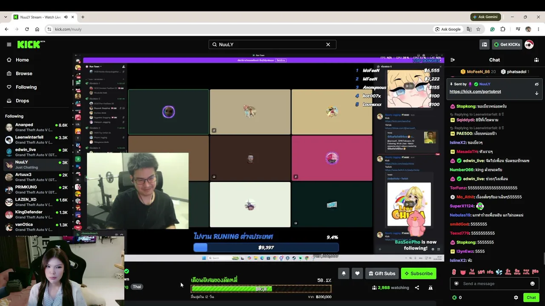Viewport: 545px width, 306px height.
Task: Go to Home in the sidebar
Action: (22, 60)
